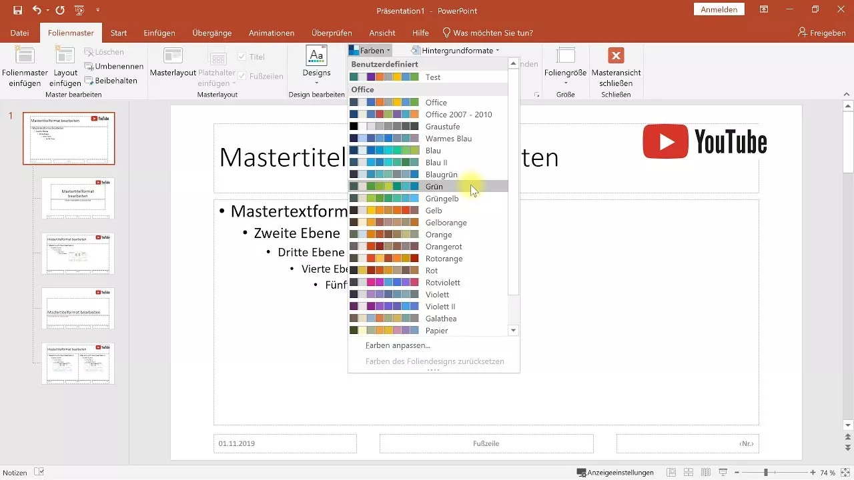This screenshot has height=480, width=854.
Task: Toggle the Titel checkbox
Action: [x=242, y=56]
